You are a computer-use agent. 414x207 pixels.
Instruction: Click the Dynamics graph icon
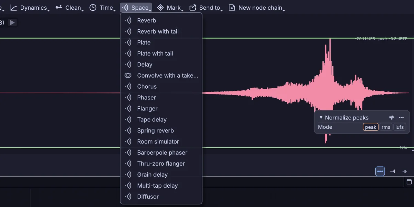13,8
